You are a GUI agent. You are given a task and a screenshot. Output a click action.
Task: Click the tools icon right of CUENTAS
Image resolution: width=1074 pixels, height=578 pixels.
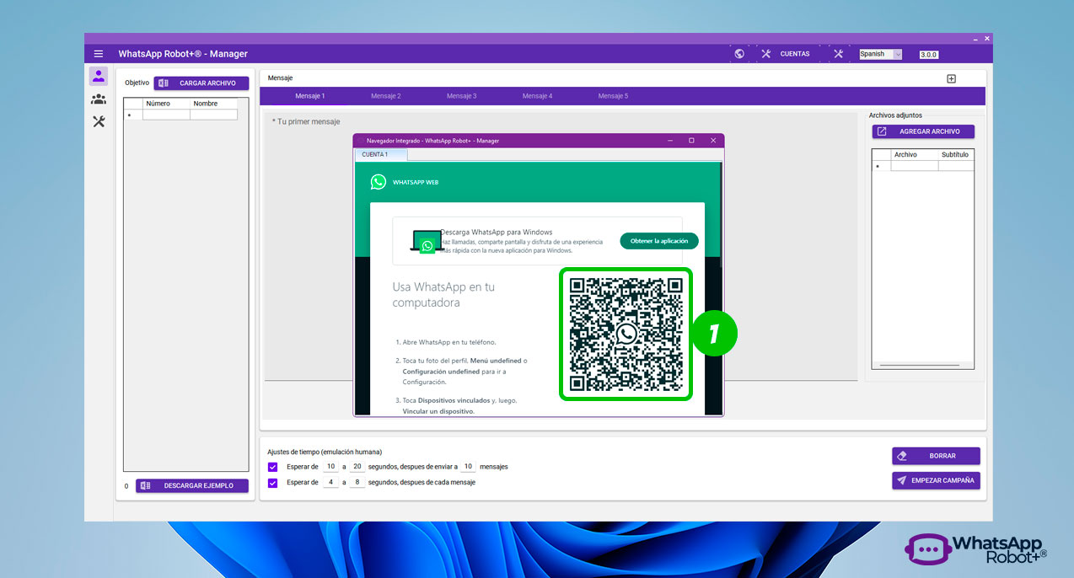(838, 54)
